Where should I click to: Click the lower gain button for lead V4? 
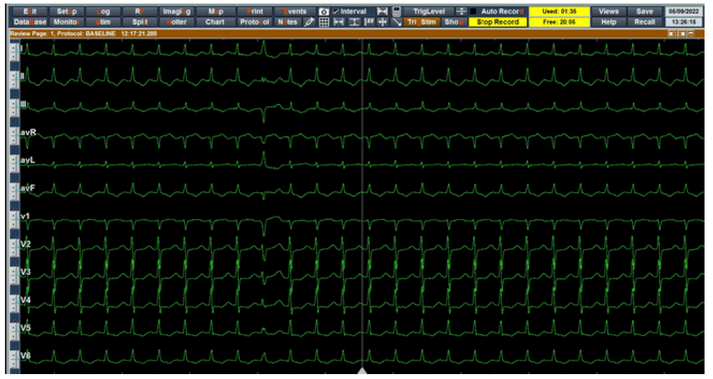click(x=14, y=308)
